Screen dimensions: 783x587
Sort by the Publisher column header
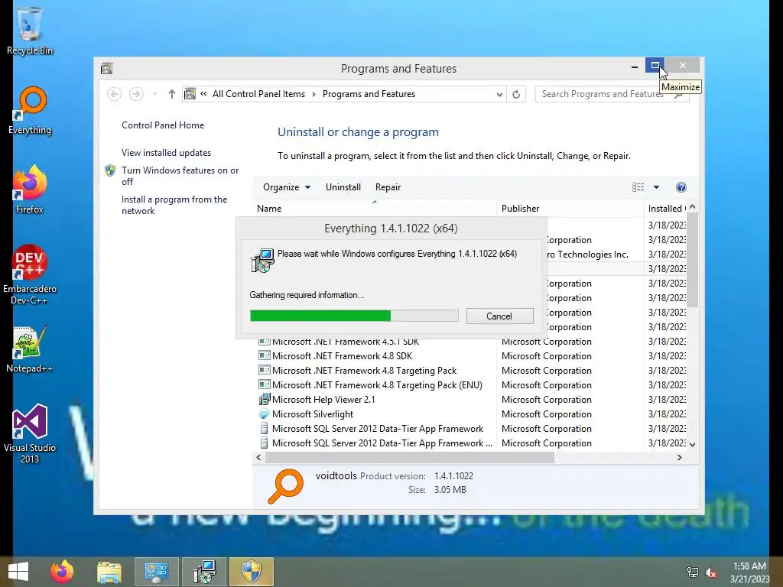tap(570, 209)
